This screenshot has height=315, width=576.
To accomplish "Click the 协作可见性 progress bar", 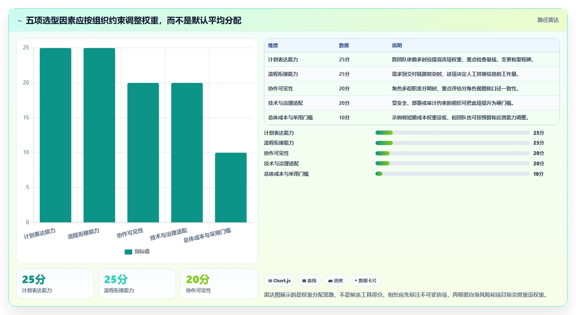I will click(x=453, y=153).
